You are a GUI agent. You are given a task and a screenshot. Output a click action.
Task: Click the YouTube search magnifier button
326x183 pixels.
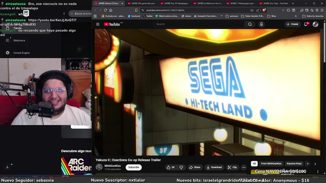coord(250,24)
